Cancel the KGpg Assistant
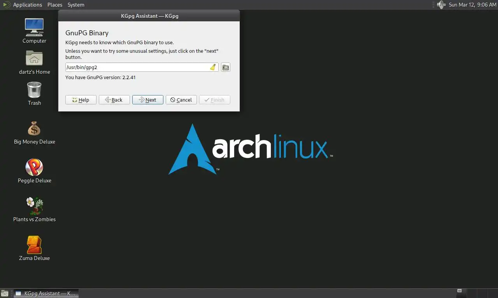The width and height of the screenshot is (498, 298). (x=181, y=100)
